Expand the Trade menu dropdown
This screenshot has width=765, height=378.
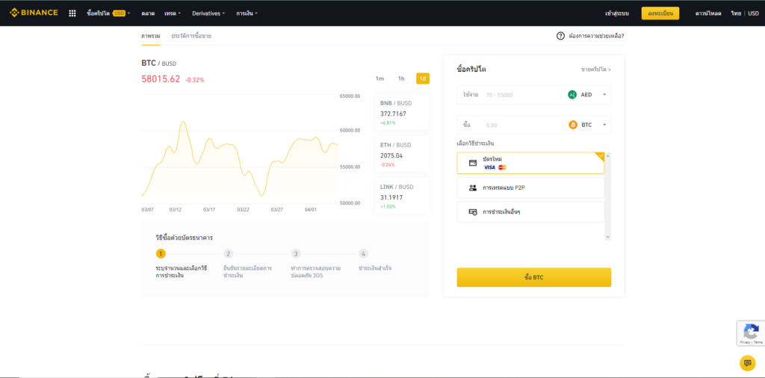[x=173, y=13]
